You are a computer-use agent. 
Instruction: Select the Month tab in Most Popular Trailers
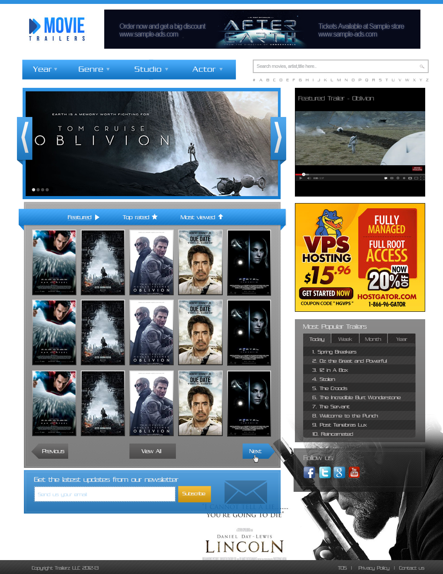pos(373,339)
